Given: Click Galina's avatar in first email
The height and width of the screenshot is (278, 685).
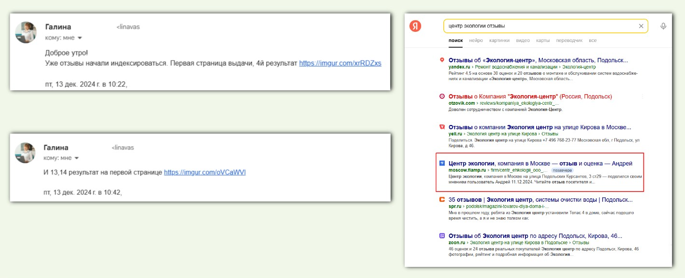Looking at the screenshot, I should 26,32.
